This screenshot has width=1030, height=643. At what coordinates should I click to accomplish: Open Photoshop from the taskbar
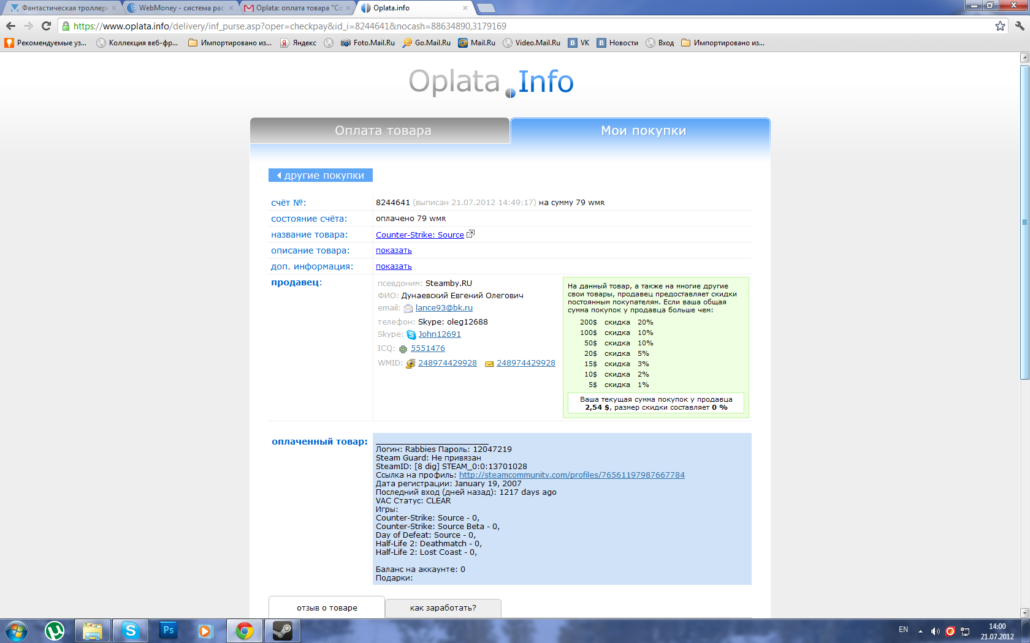coord(168,630)
